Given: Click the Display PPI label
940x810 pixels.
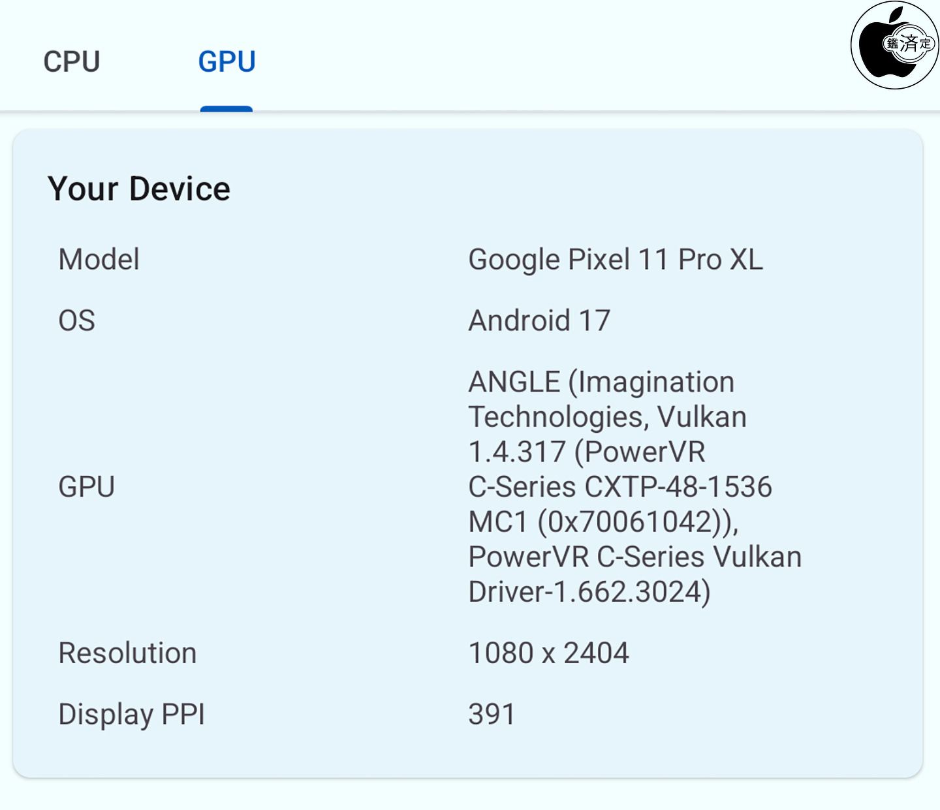Looking at the screenshot, I should (132, 715).
